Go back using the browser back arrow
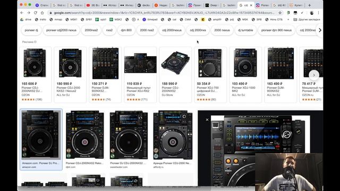This screenshot has height=191, width=340. pos(22,13)
